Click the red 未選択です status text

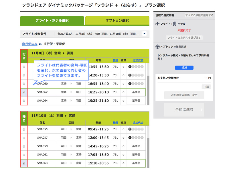coord(184,30)
